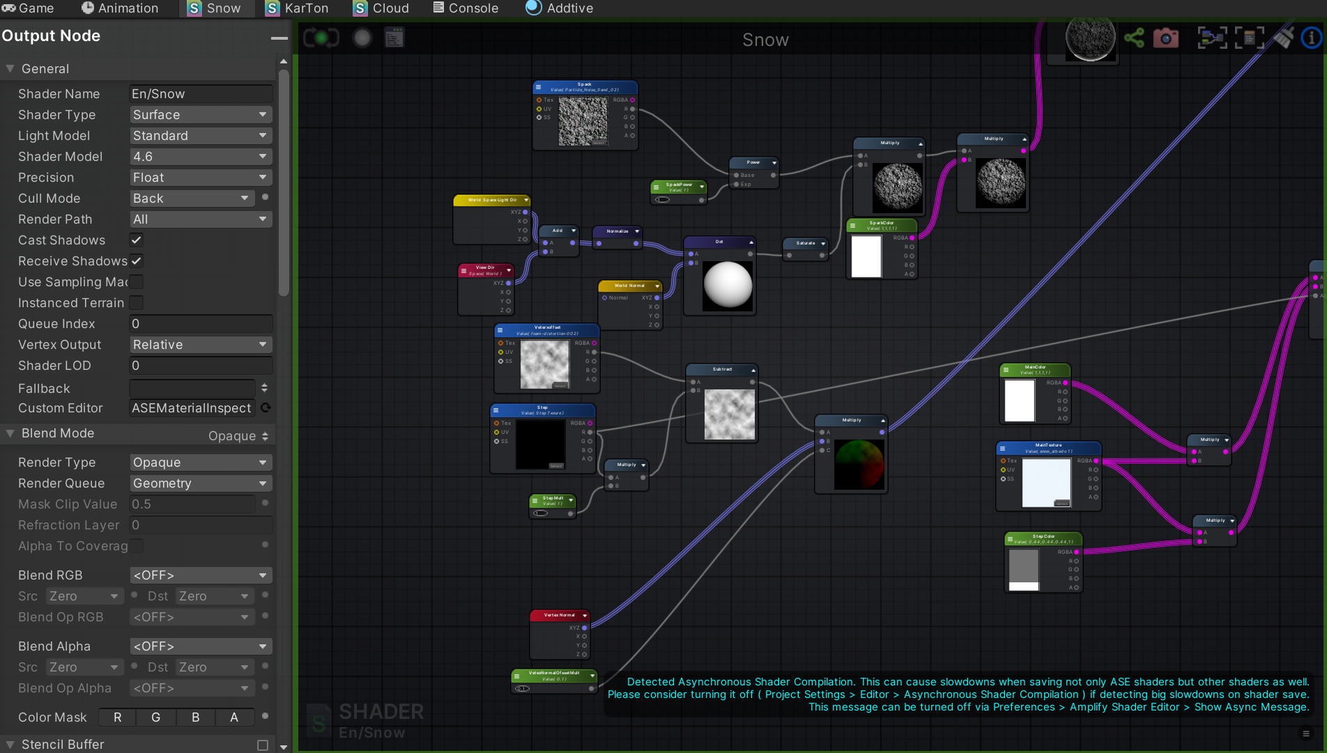Screen dimensions: 1327x753
Task: Click the SparkColor white swatch
Action: (x=866, y=256)
